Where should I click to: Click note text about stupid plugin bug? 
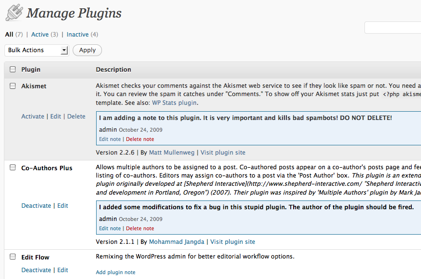click(x=256, y=207)
